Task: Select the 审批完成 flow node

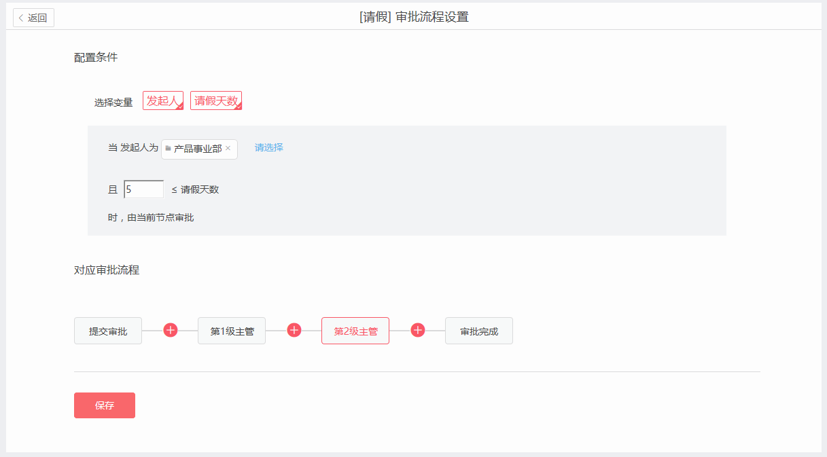Action: [x=479, y=331]
